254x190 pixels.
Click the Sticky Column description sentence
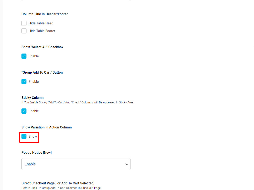78,102
